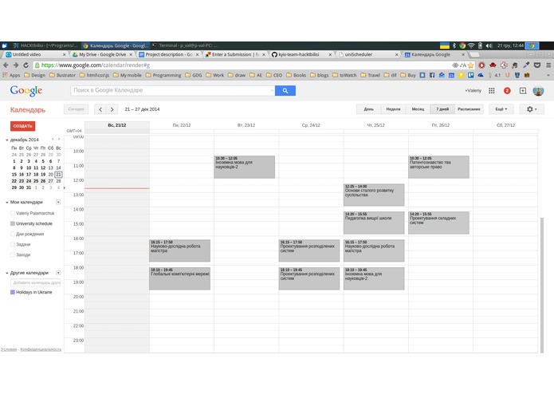Open the Programming bookmarks folder
This screenshot has width=554, height=394.
pyautogui.click(x=163, y=75)
